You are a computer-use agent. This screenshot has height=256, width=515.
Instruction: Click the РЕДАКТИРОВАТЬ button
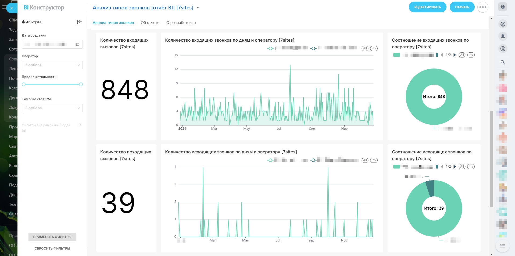(x=427, y=7)
